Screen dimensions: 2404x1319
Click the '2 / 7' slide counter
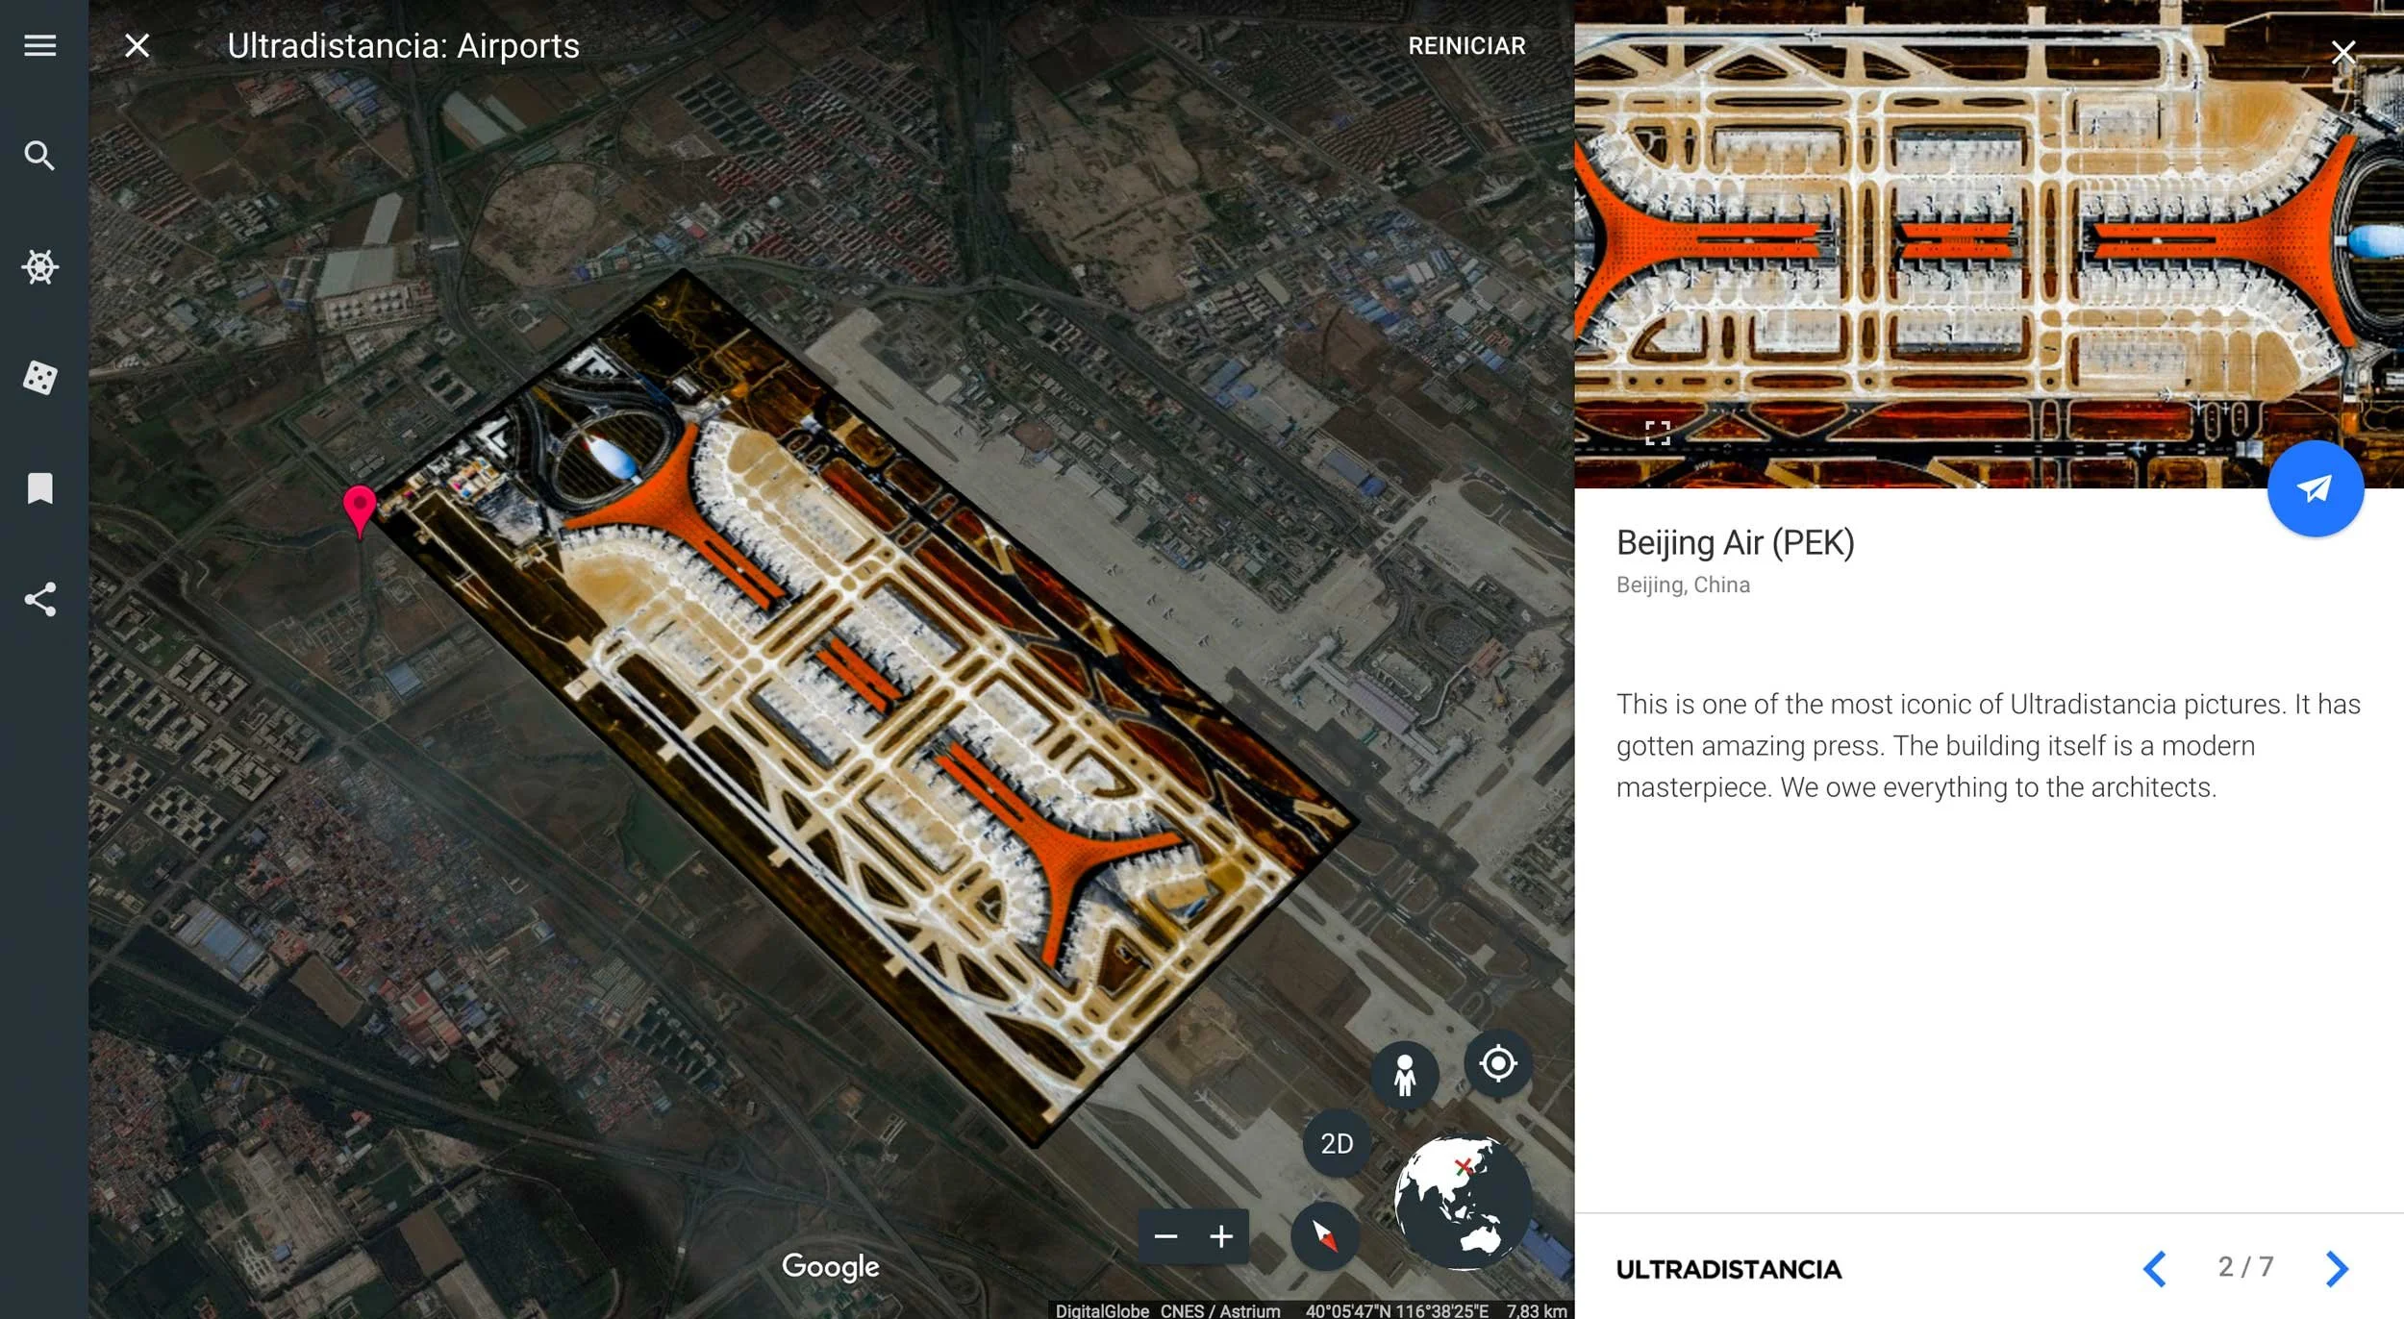[2246, 1267]
